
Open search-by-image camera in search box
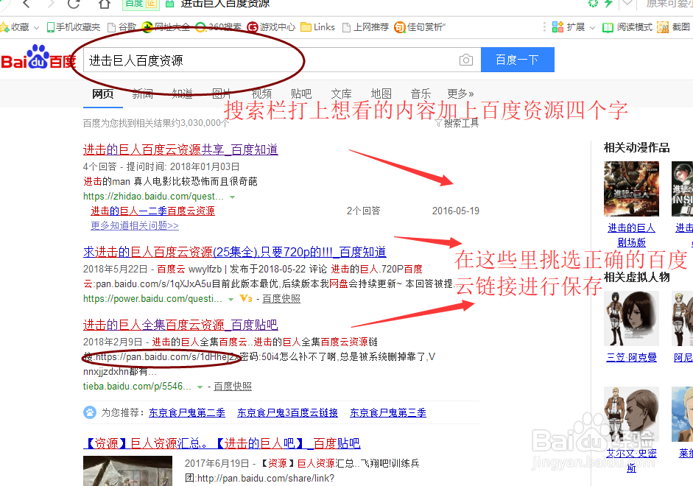pos(465,60)
